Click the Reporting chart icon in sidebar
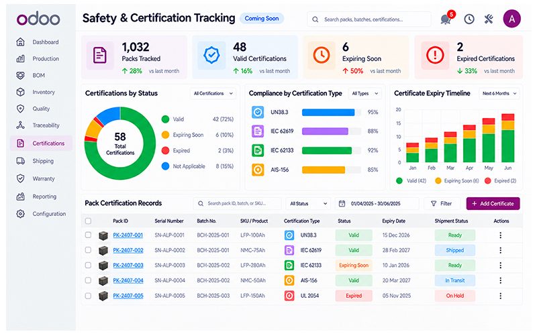 pos(21,197)
